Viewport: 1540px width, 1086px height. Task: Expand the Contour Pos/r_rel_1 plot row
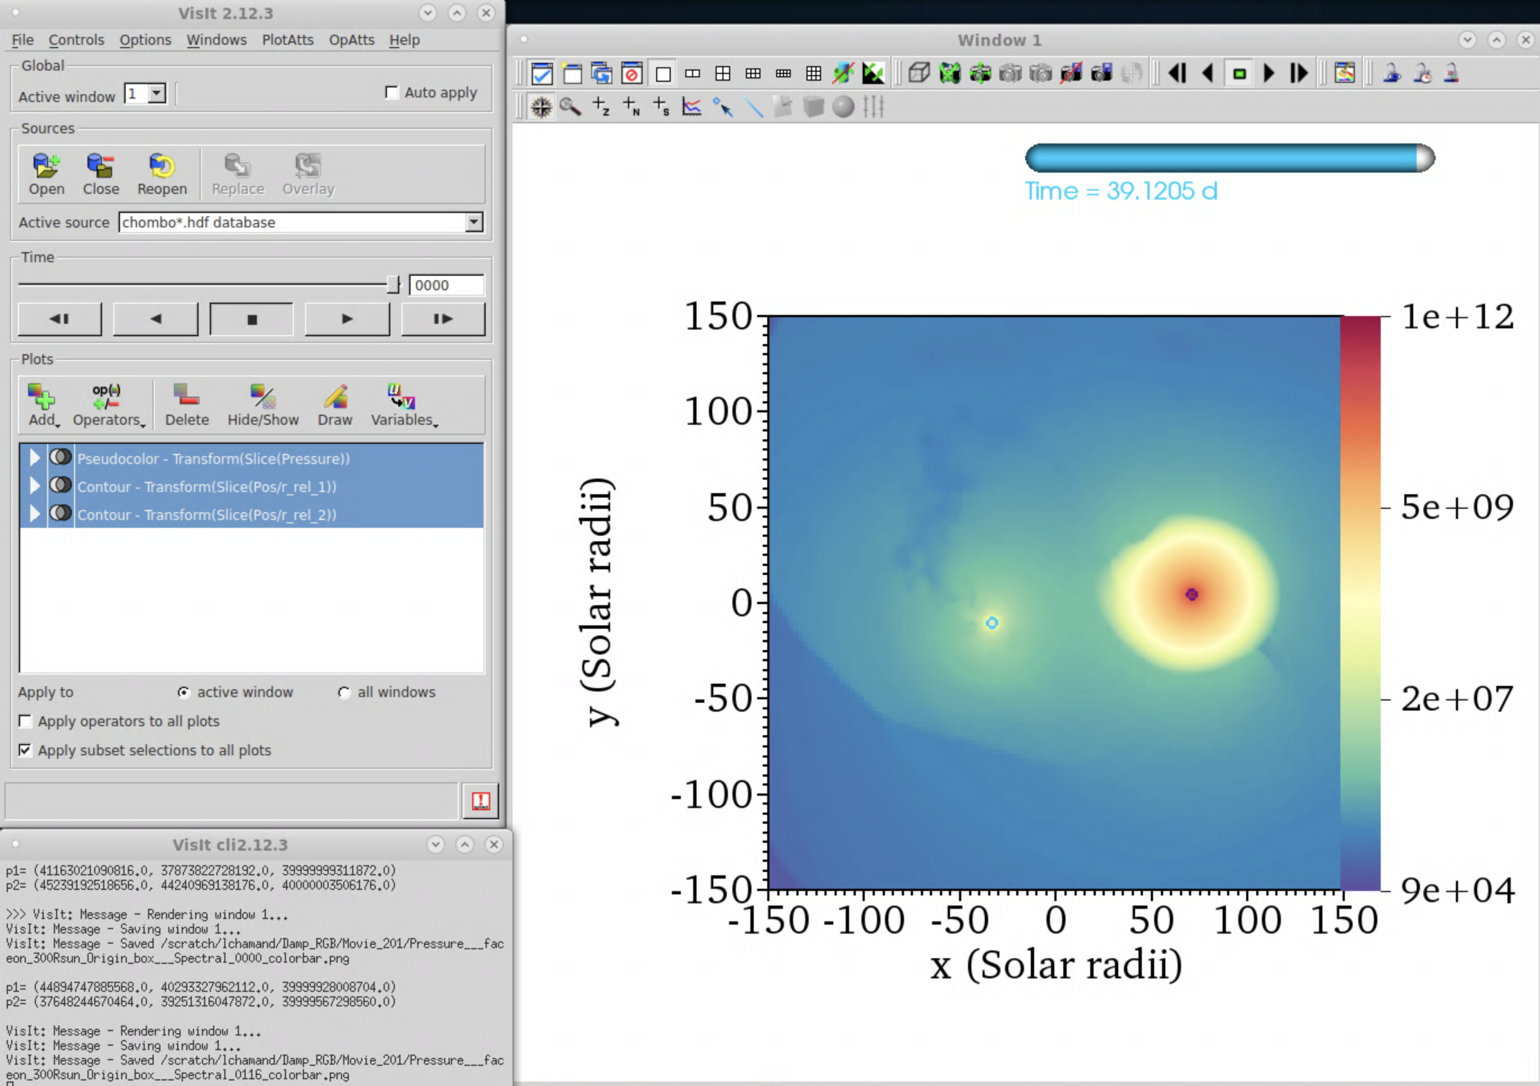[x=34, y=486]
